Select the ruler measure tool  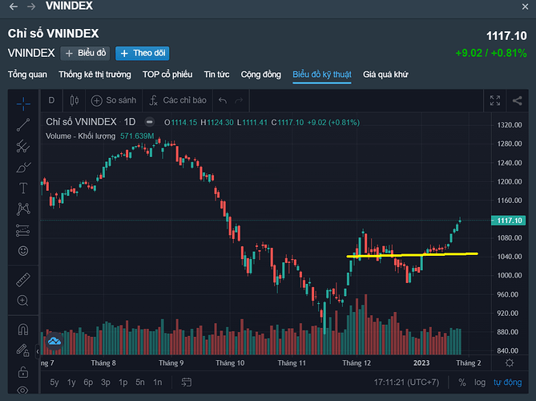[23, 280]
